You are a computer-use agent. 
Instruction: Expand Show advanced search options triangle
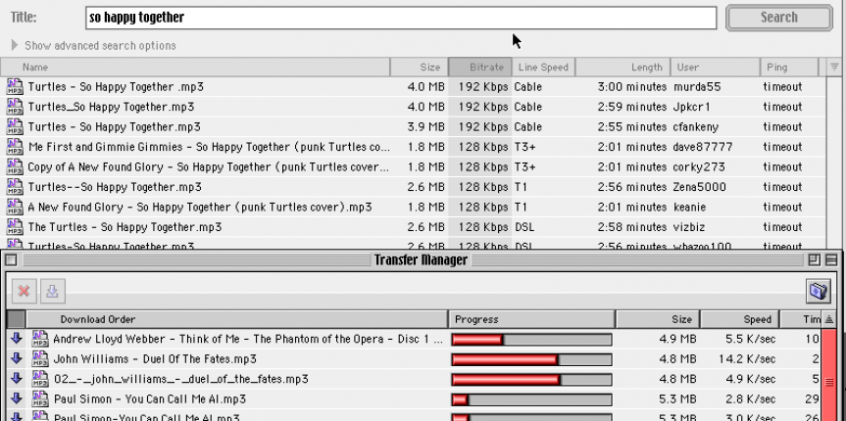click(x=15, y=45)
